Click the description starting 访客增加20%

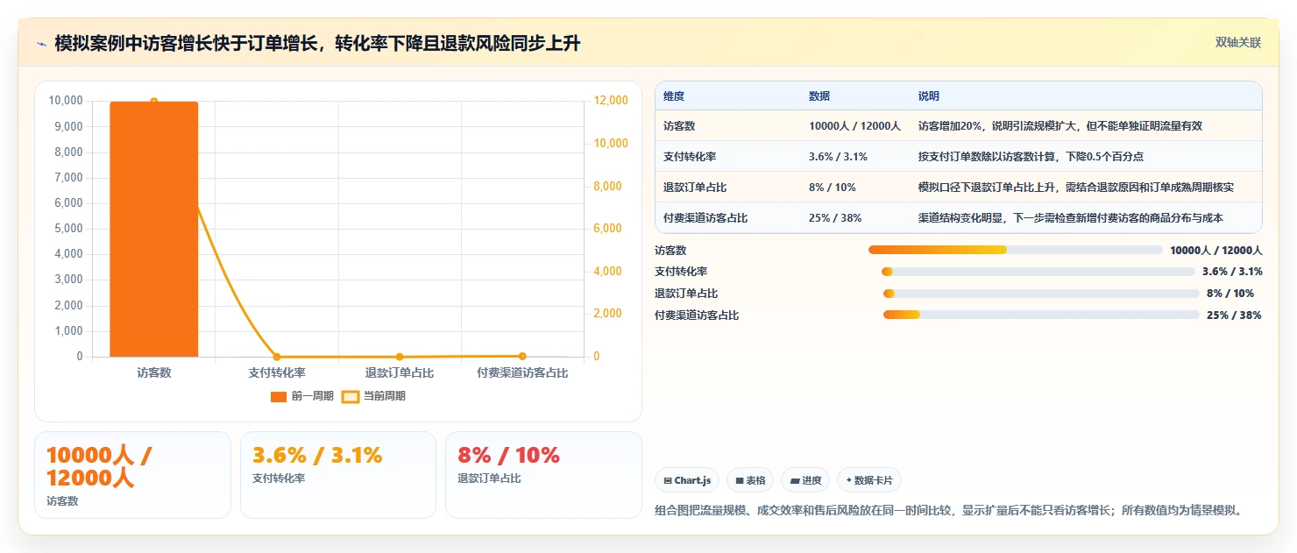point(1060,126)
